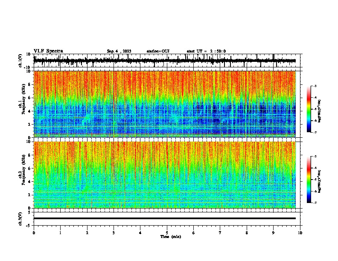
Task: Click the "-7" label on ch.2 color scale
Action: 315,203
